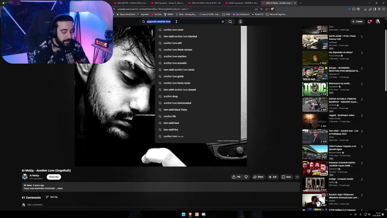Select suggestion 'another love acoustic'
The width and height of the screenshot is (387, 218).
click(x=198, y=63)
